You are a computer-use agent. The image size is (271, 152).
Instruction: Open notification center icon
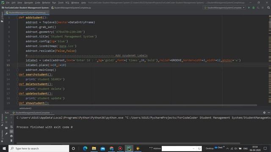point(265,148)
